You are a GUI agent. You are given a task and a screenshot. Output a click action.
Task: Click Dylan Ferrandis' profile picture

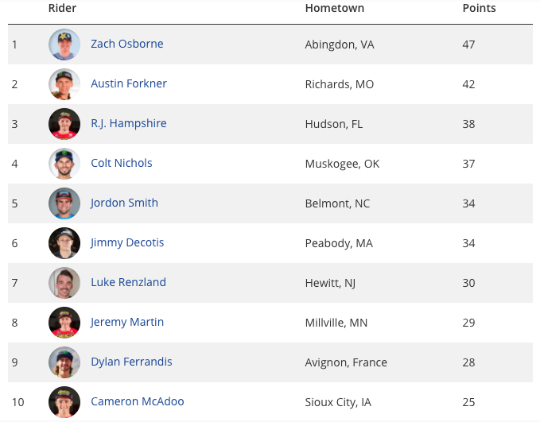pyautogui.click(x=64, y=362)
